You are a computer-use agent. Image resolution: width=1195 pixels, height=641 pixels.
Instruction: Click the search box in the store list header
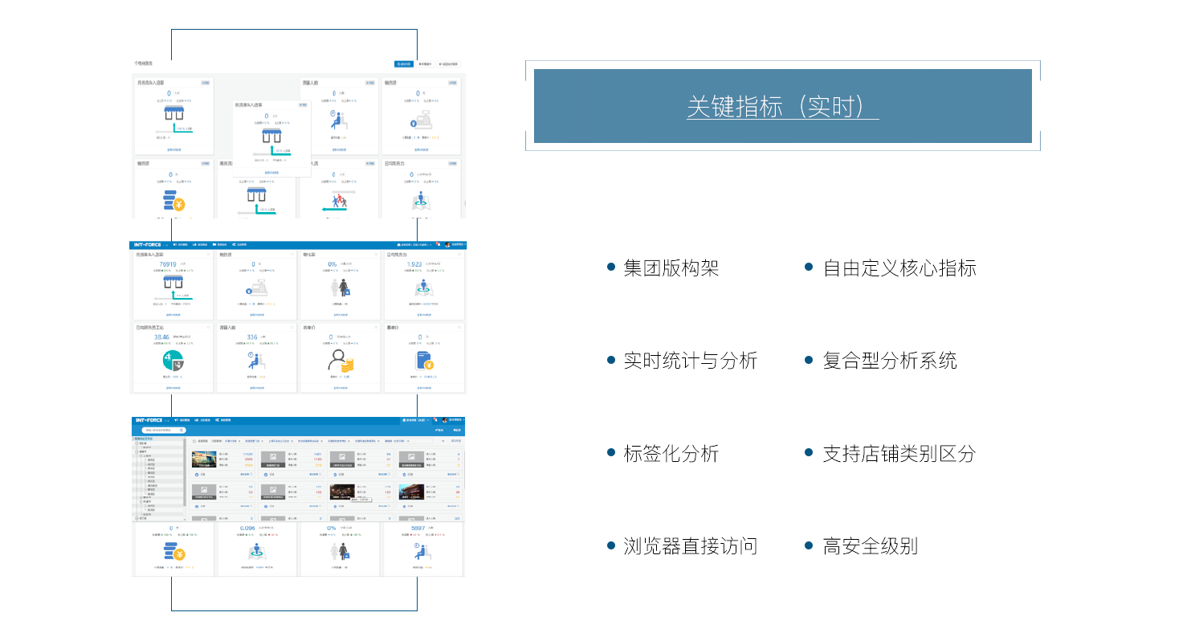click(163, 430)
